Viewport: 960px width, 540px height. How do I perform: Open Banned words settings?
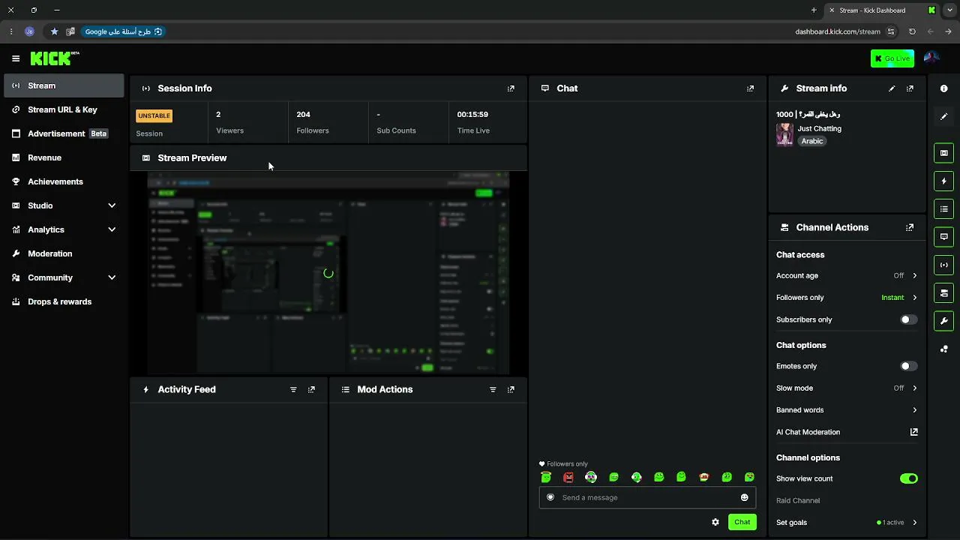[x=847, y=410]
